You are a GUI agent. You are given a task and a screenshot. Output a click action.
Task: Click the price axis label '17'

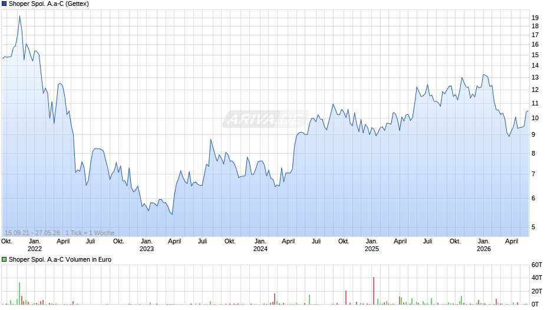click(x=535, y=35)
